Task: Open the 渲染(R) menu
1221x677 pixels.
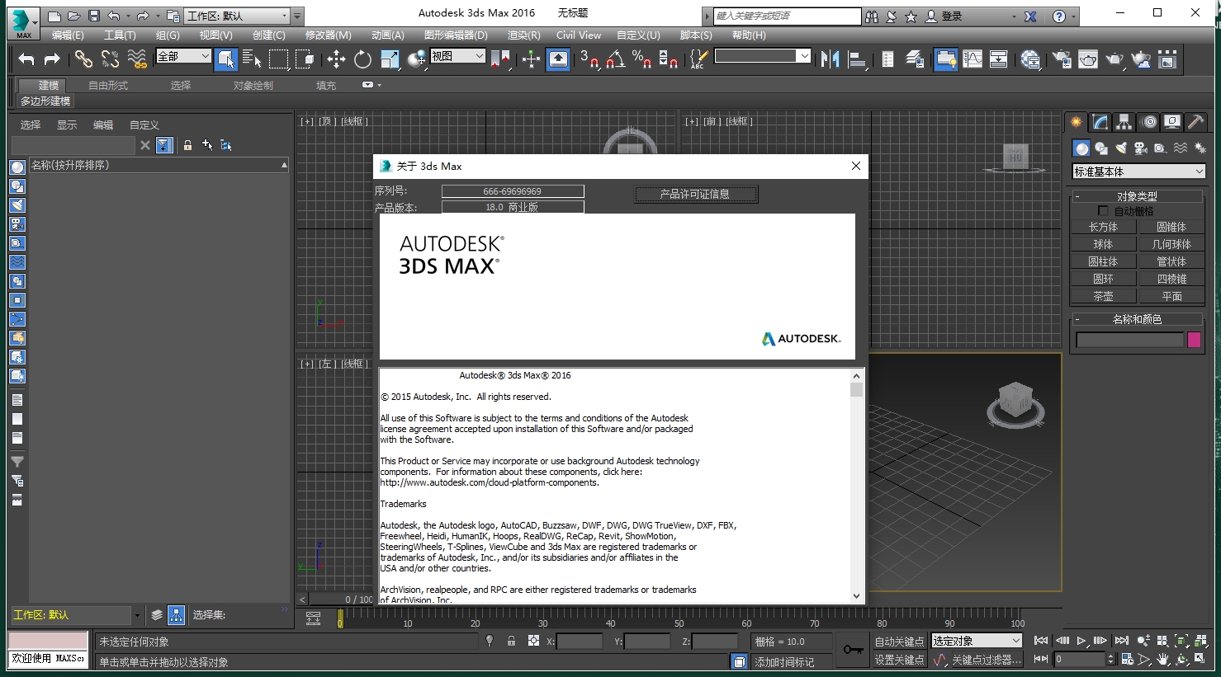Action: pyautogui.click(x=523, y=35)
